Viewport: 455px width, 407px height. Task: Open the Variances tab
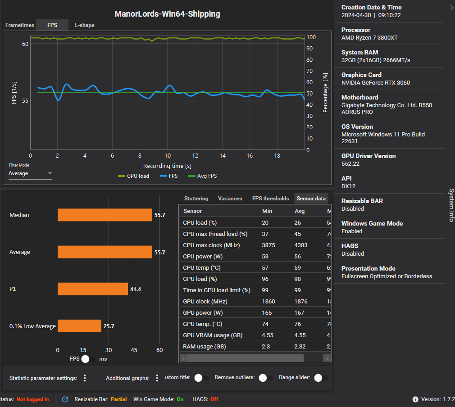click(230, 199)
